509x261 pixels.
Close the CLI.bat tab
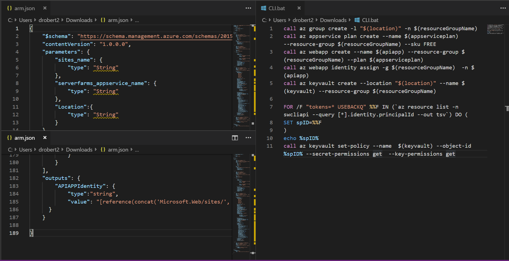pos(299,8)
